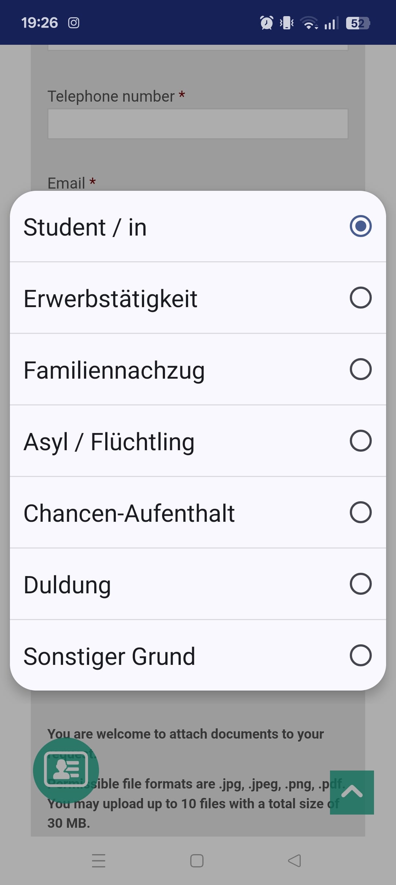Click the Telephone number input field
Image resolution: width=396 pixels, height=885 pixels.
point(198,124)
